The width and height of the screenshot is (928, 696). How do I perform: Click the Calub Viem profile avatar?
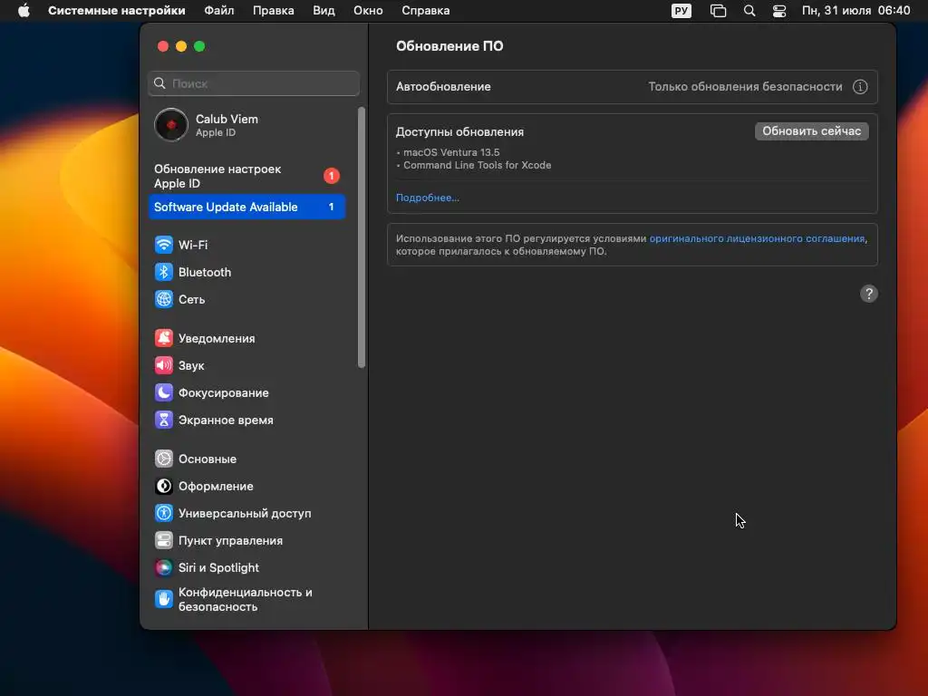[x=171, y=125]
